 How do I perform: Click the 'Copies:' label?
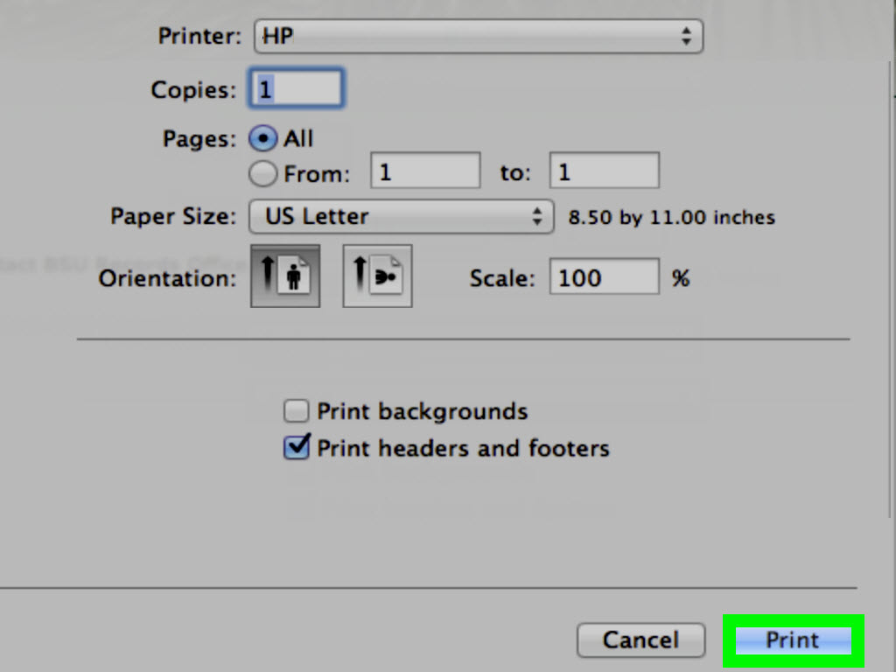[193, 90]
